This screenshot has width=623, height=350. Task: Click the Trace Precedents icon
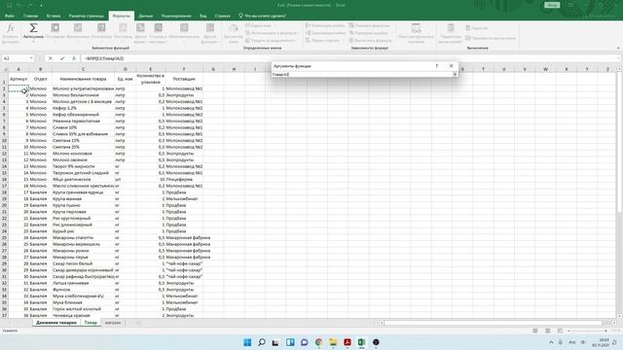point(308,25)
